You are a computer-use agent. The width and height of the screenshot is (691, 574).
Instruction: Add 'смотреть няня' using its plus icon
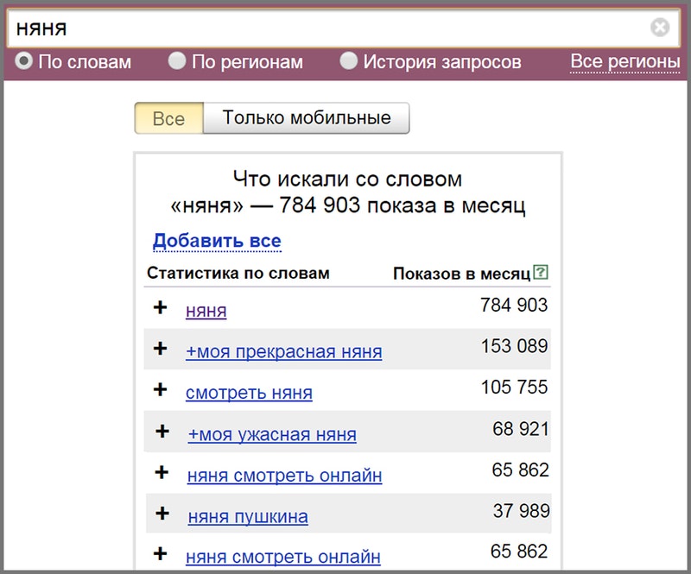160,390
